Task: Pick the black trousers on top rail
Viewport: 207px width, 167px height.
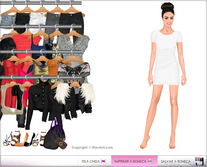Action: point(72,20)
